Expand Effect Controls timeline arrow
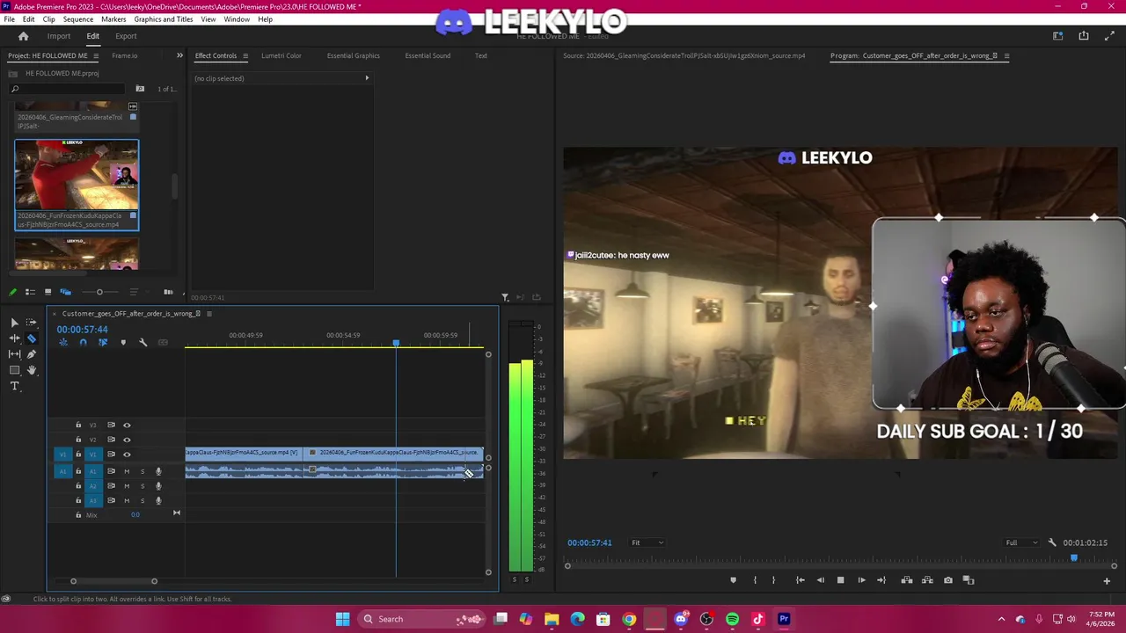Image resolution: width=1126 pixels, height=633 pixels. point(367,78)
